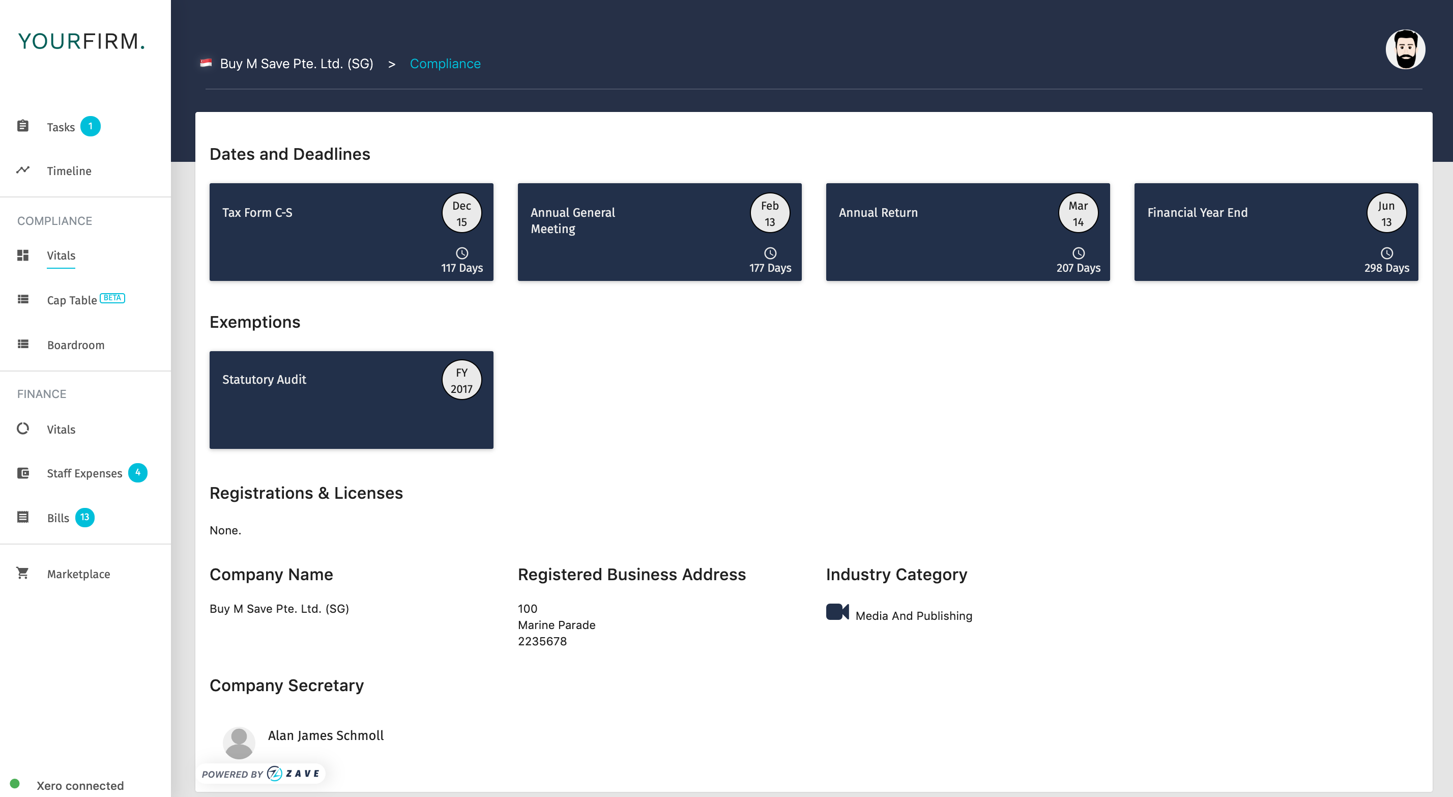The image size is (1453, 797).
Task: Click the Media And Publishing camera icon
Action: tap(837, 612)
